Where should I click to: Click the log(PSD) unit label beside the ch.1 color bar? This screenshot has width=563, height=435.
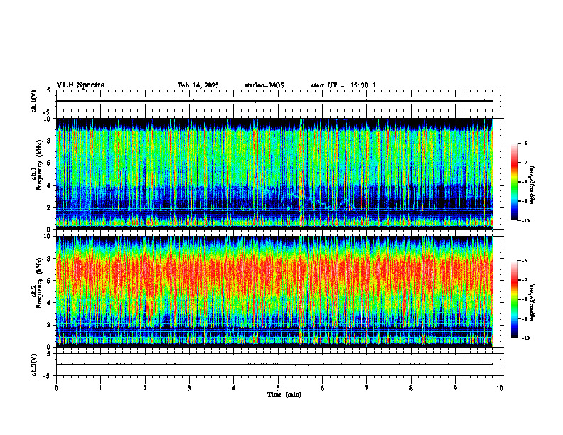click(532, 186)
